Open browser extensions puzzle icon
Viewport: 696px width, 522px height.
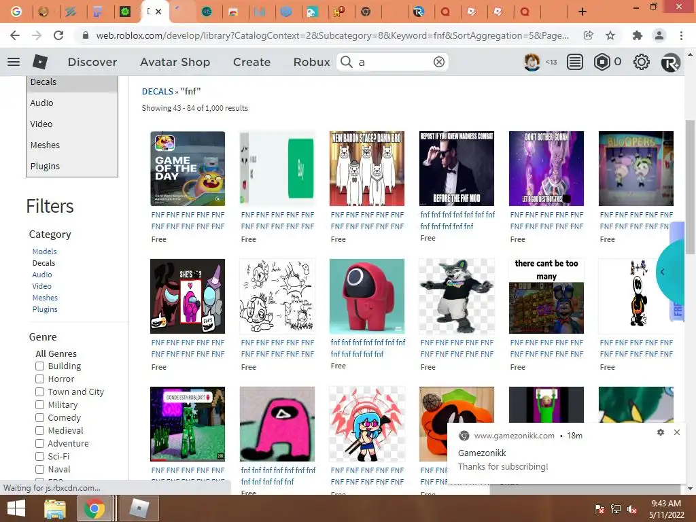pos(638,35)
